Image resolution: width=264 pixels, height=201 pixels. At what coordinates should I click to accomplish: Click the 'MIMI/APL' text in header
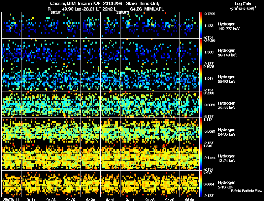tap(154, 9)
